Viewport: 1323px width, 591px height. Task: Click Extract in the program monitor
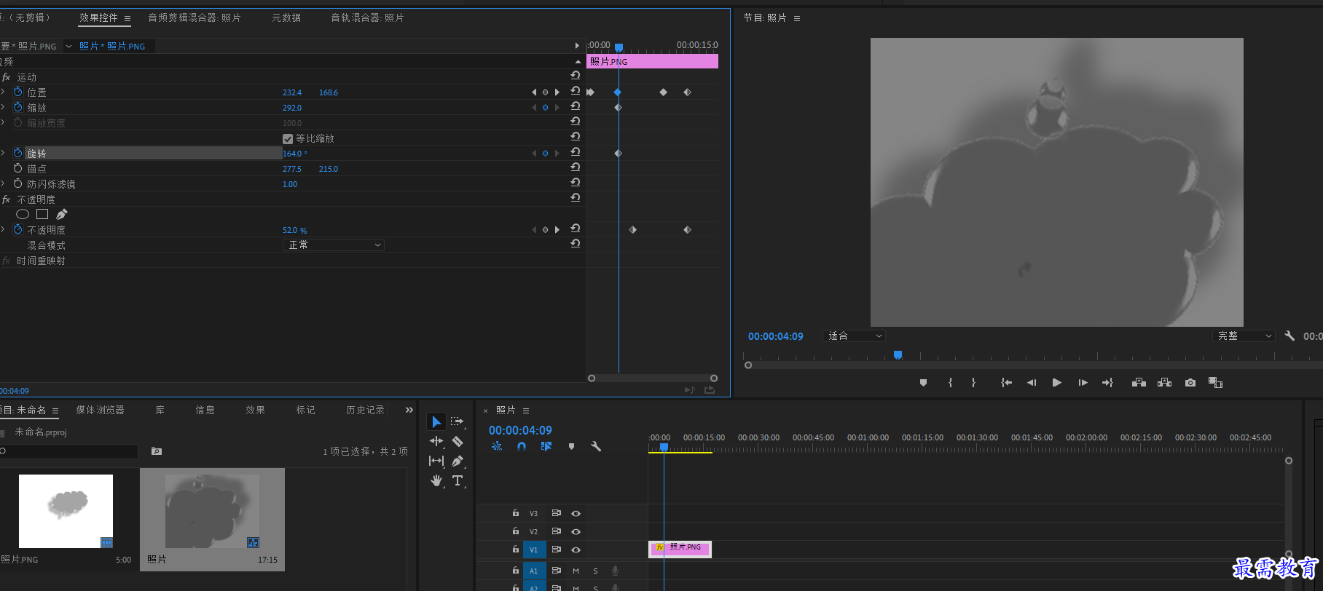coord(1164,383)
